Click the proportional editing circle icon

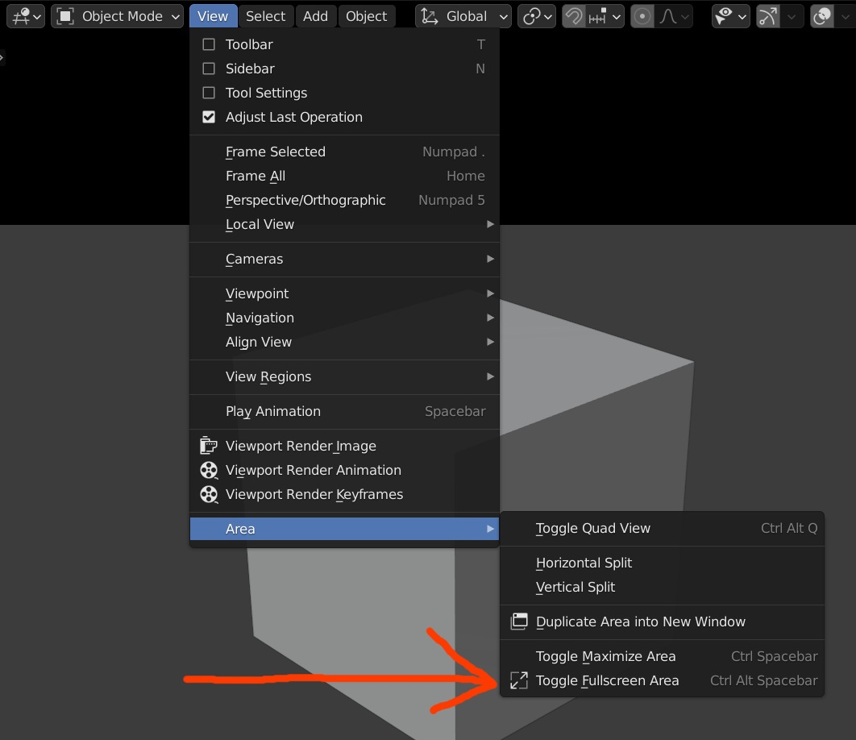click(642, 16)
